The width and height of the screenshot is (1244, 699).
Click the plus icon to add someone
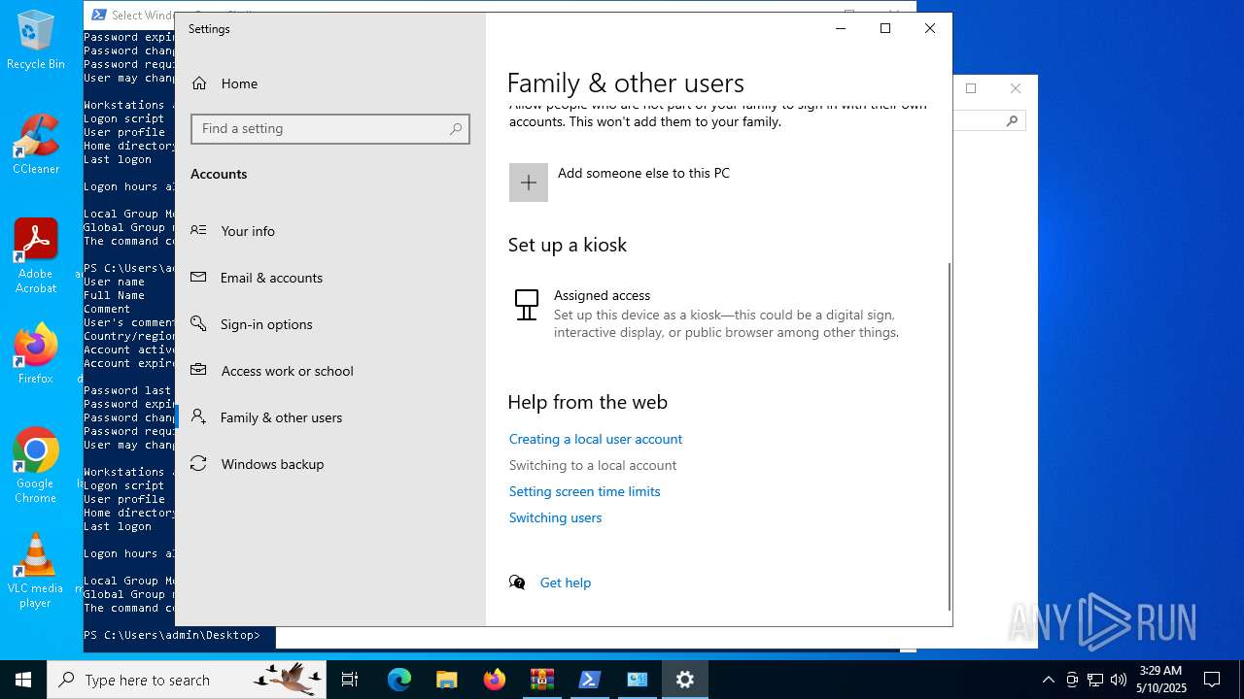[529, 183]
